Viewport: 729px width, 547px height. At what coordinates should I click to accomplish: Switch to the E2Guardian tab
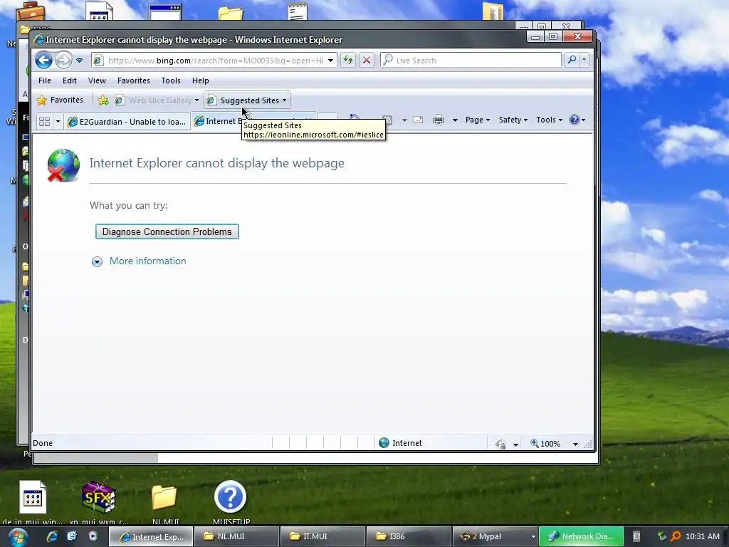pyautogui.click(x=127, y=122)
